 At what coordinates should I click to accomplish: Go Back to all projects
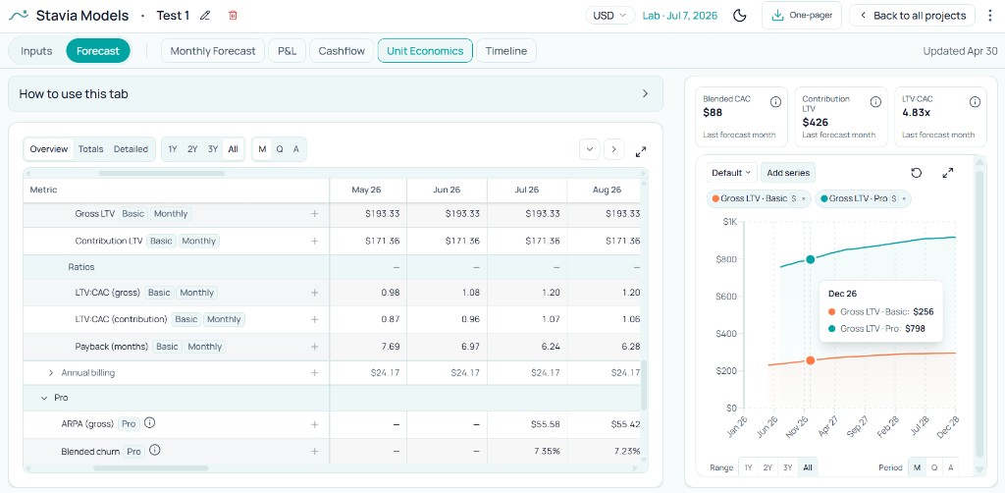[x=912, y=16]
